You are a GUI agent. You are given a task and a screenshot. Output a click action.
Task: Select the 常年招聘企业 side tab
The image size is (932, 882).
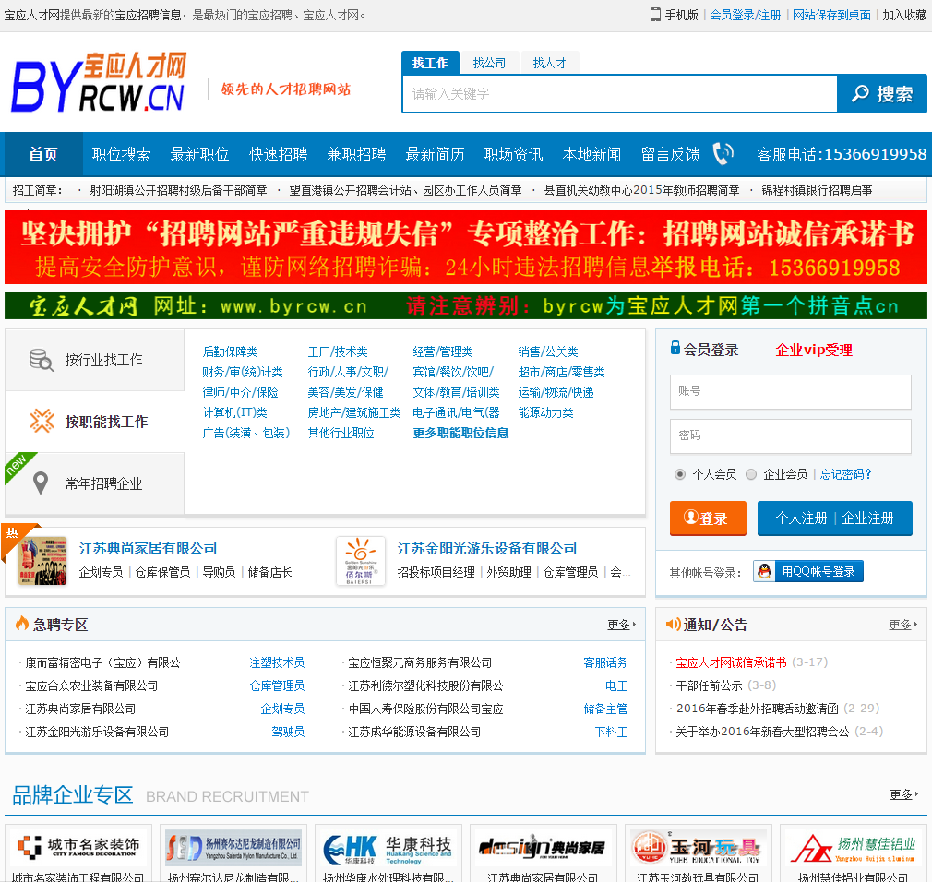point(94,483)
